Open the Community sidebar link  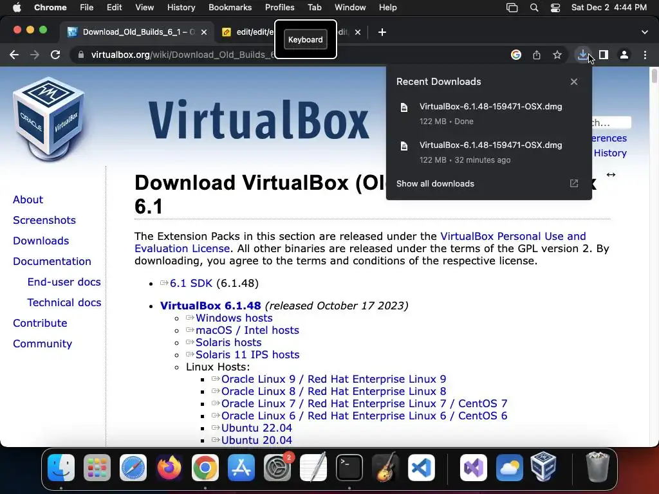point(42,343)
